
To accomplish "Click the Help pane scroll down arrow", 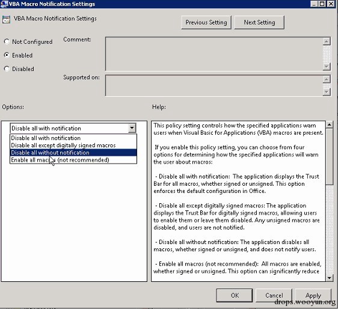I will click(x=329, y=278).
